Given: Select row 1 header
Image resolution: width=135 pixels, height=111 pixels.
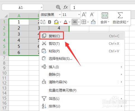Looking at the screenshot, I should [4, 22].
